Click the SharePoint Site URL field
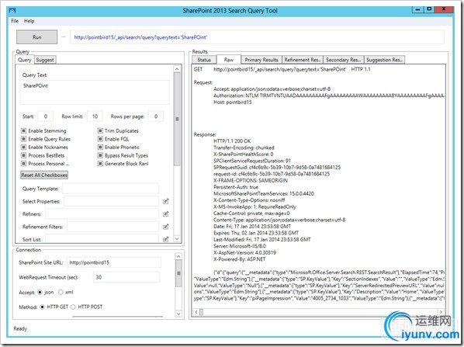The width and height of the screenshot is (464, 347). coord(114,262)
